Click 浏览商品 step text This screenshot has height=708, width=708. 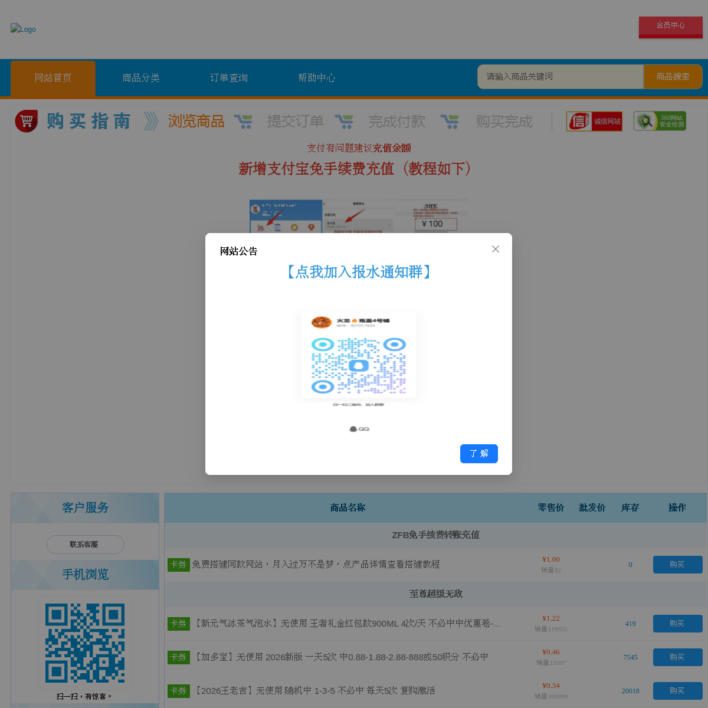click(196, 122)
